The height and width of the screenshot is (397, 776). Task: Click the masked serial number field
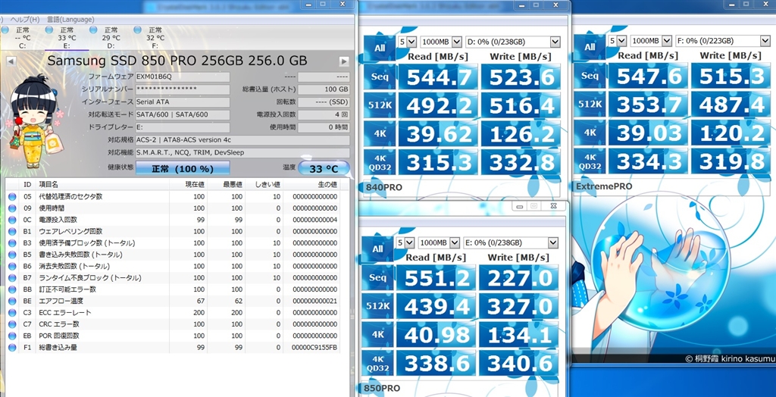(183, 89)
